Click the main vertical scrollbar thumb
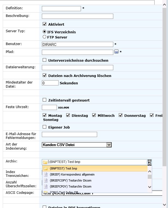The width and height of the screenshot is (168, 208). [x=164, y=87]
